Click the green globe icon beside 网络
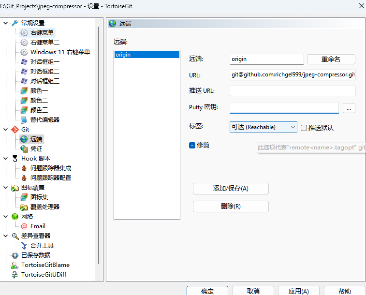366x295 pixels. pyautogui.click(x=15, y=217)
